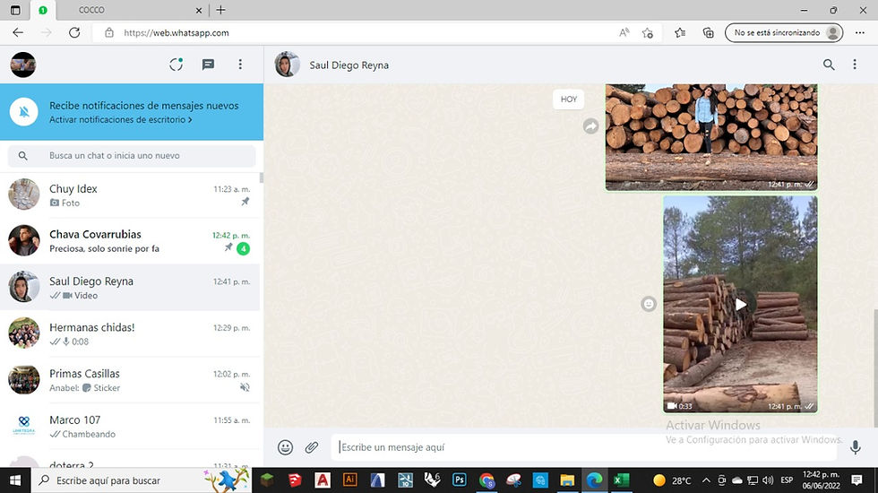Open File Explorer from the taskbar
This screenshot has height=493, width=878.
(567, 480)
